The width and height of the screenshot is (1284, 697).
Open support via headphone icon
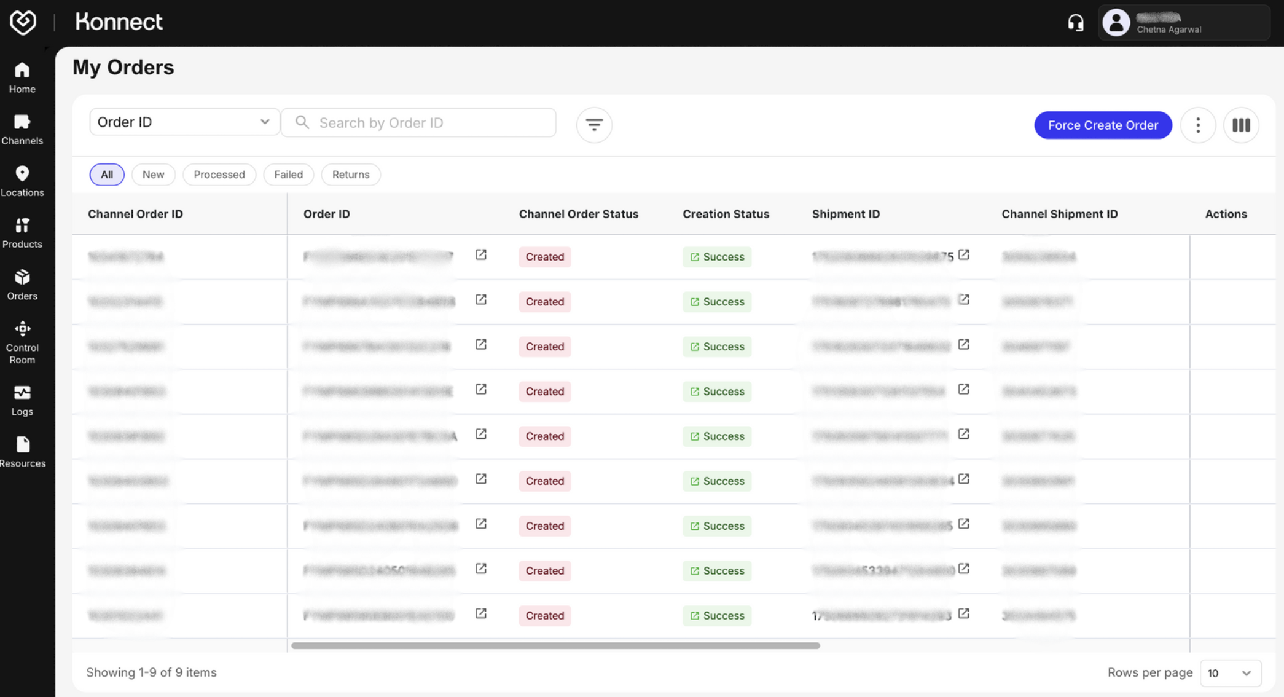point(1075,23)
